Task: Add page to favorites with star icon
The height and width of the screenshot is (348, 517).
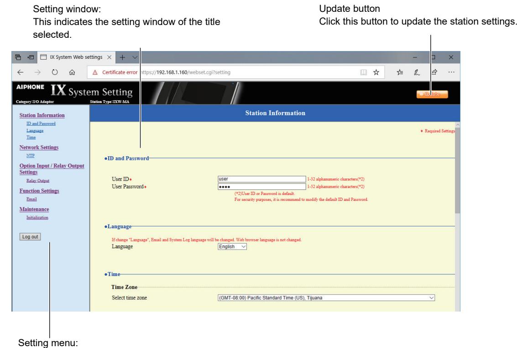Action: coord(376,72)
